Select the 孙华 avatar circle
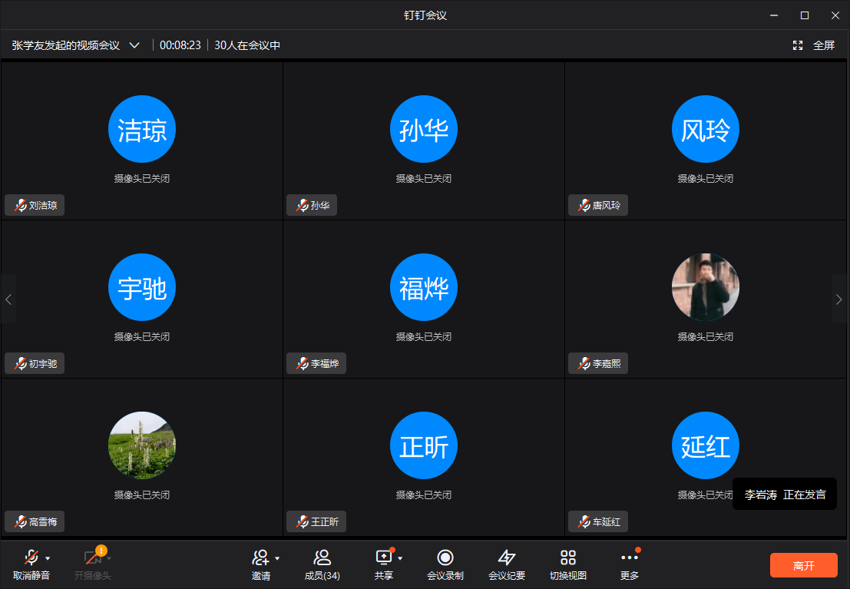The width and height of the screenshot is (850, 589). 424,129
